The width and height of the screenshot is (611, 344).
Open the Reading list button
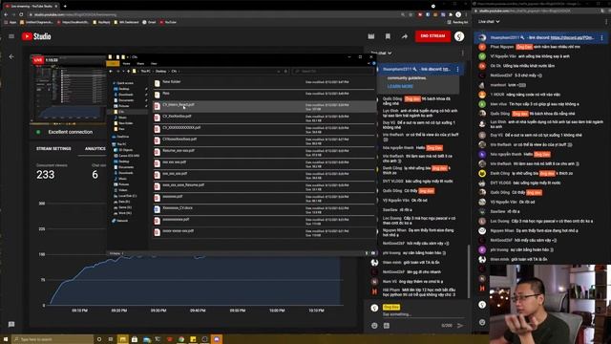457,22
